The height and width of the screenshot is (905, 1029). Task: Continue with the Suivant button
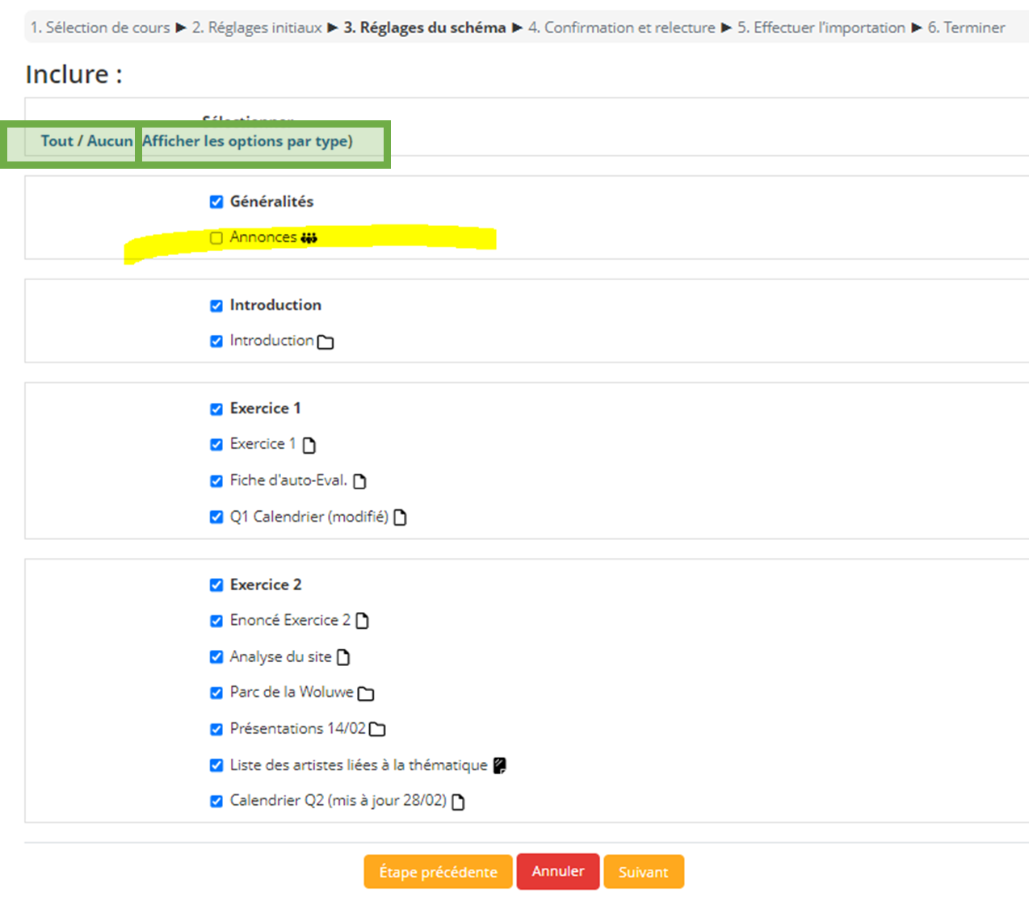click(x=644, y=872)
